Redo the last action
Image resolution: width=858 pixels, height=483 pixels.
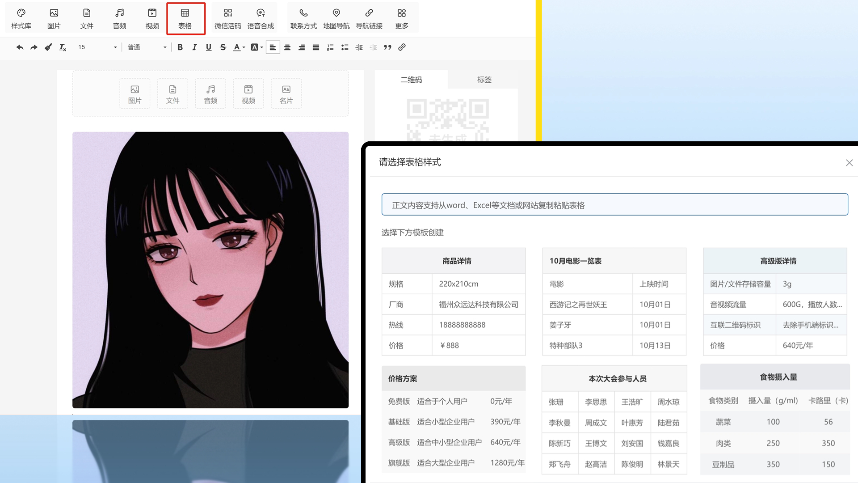point(34,47)
